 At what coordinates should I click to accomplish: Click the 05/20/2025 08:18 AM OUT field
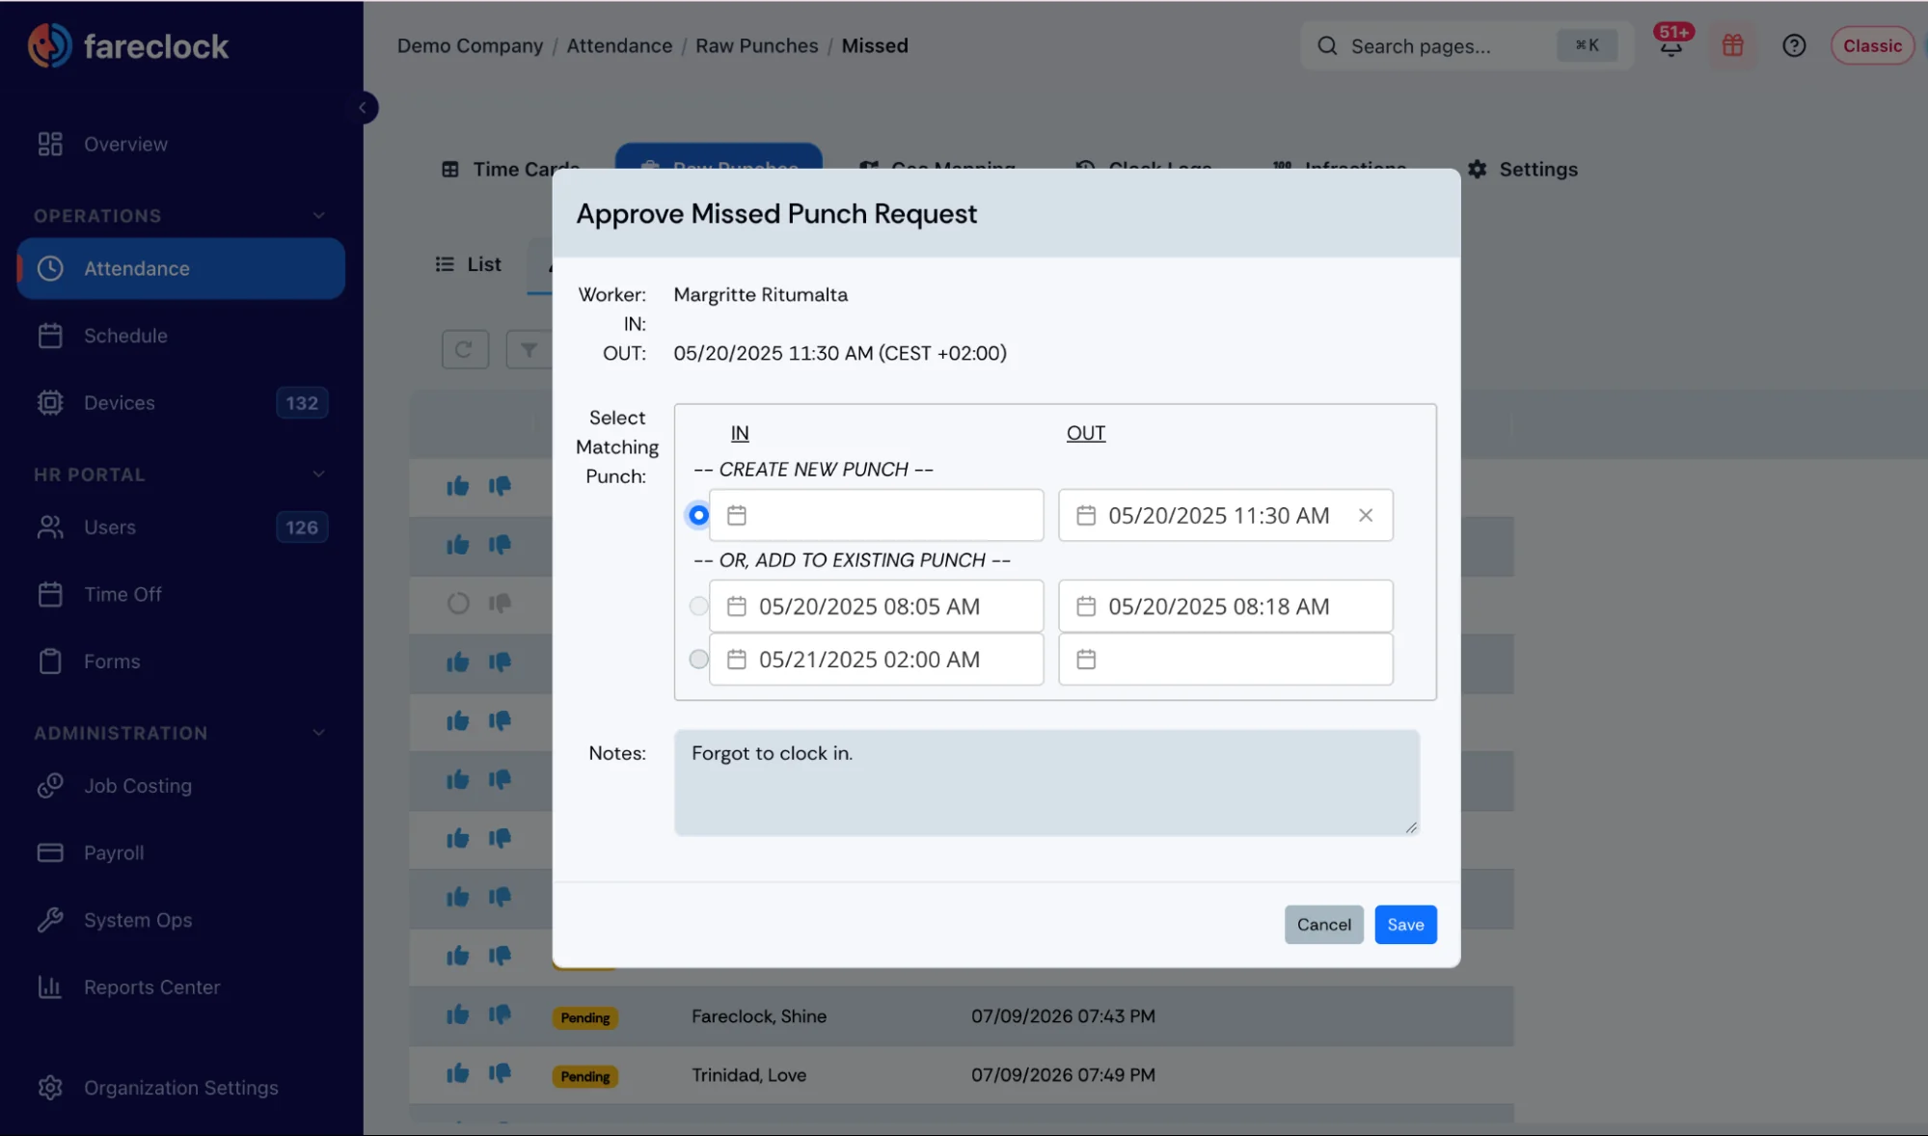coord(1225,606)
